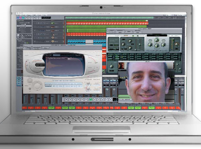Open preset menu in dark synth plugin header
The height and width of the screenshot is (149, 201).
coord(120,31)
